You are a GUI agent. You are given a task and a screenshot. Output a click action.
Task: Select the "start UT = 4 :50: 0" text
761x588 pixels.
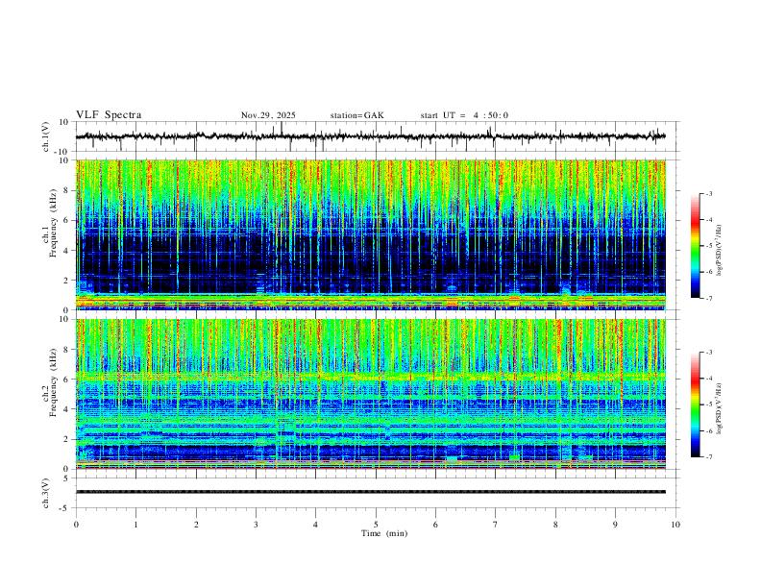point(464,115)
